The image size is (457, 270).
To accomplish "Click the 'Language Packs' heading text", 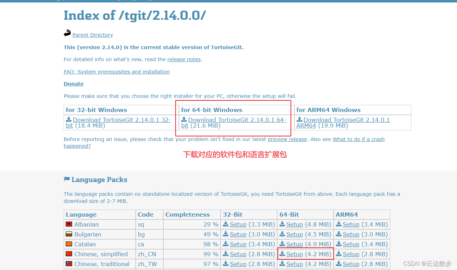I will click(x=99, y=180).
